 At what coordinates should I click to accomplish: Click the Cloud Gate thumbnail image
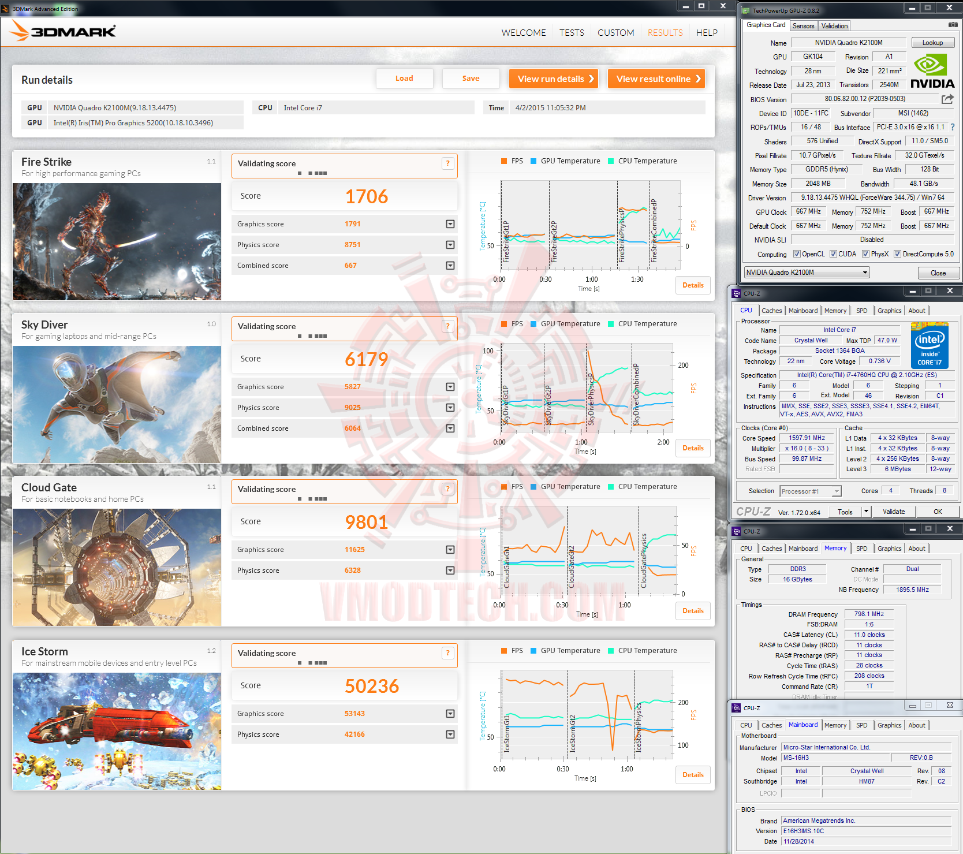117,567
